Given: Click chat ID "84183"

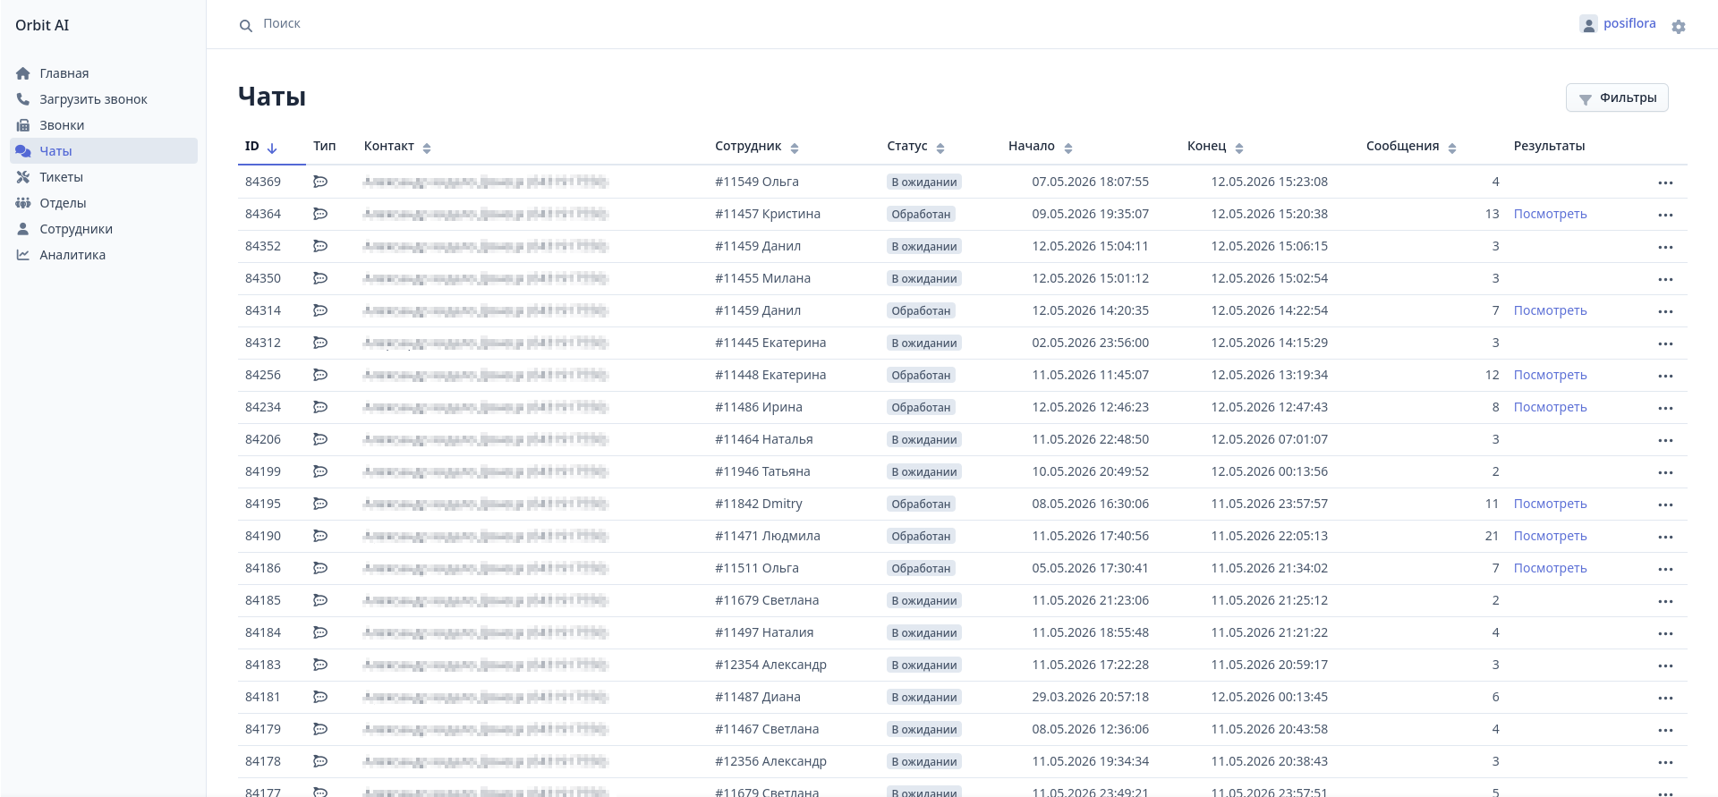Looking at the screenshot, I should (x=263, y=665).
